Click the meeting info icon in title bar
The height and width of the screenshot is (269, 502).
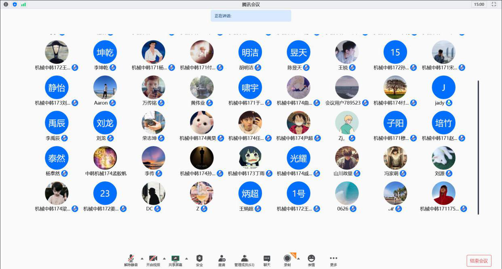coord(6,4)
